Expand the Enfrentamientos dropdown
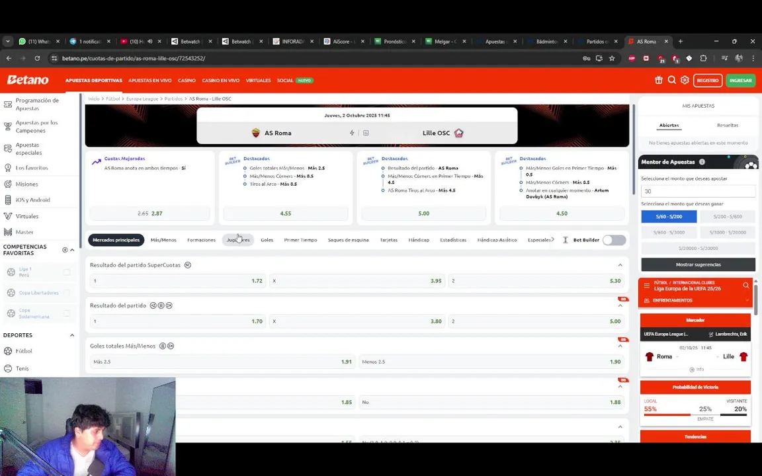The image size is (762, 476). (x=746, y=301)
